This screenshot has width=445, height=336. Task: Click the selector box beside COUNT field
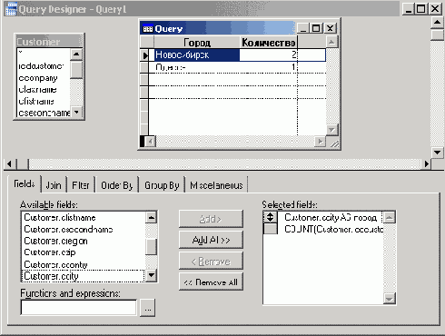tap(270, 229)
